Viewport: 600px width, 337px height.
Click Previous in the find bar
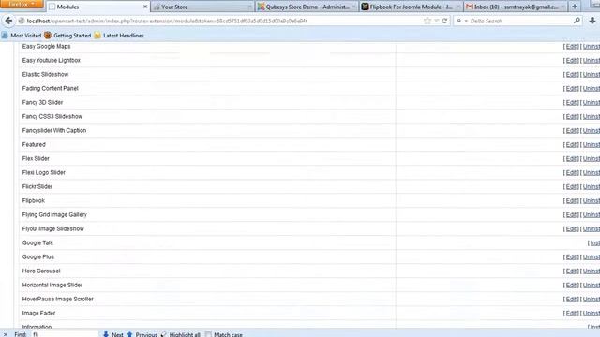[x=142, y=334]
